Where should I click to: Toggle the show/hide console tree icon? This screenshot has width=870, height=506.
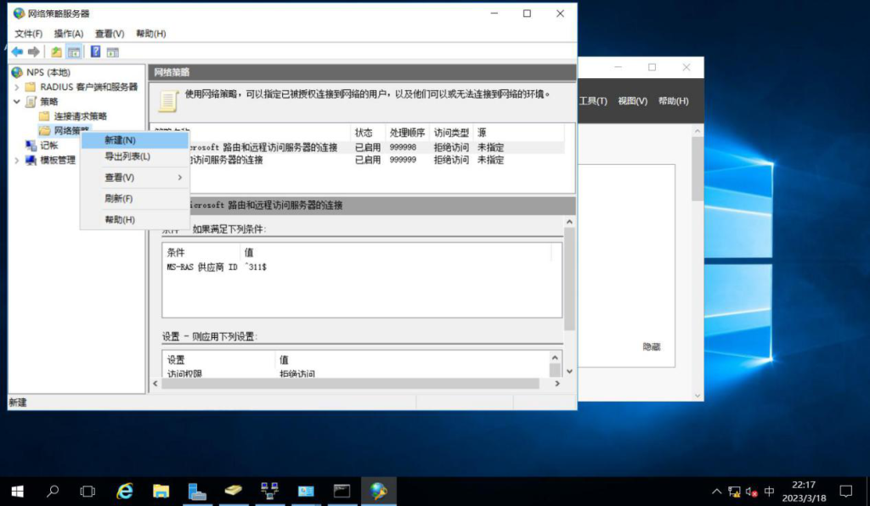click(x=74, y=52)
